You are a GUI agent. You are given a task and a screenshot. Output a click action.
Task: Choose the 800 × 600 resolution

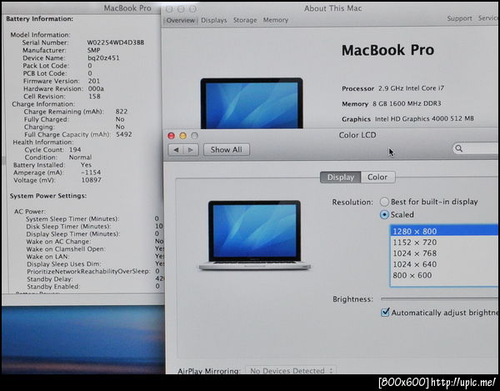tap(444, 275)
